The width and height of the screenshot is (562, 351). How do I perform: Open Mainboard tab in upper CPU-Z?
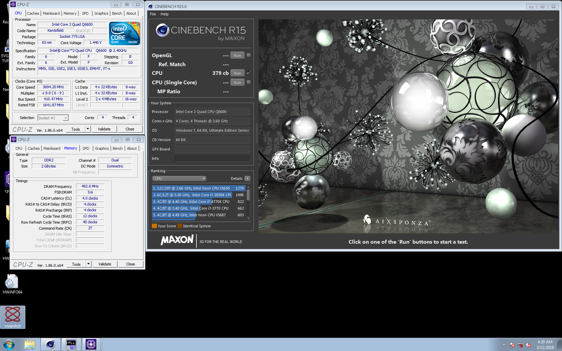tap(51, 13)
